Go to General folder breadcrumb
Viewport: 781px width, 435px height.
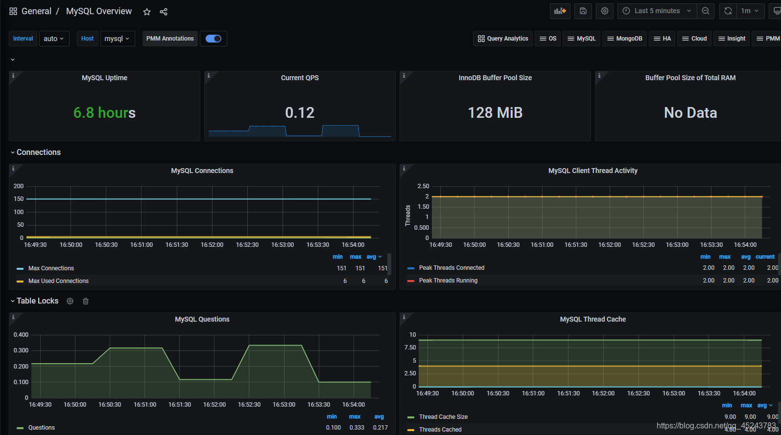click(36, 11)
